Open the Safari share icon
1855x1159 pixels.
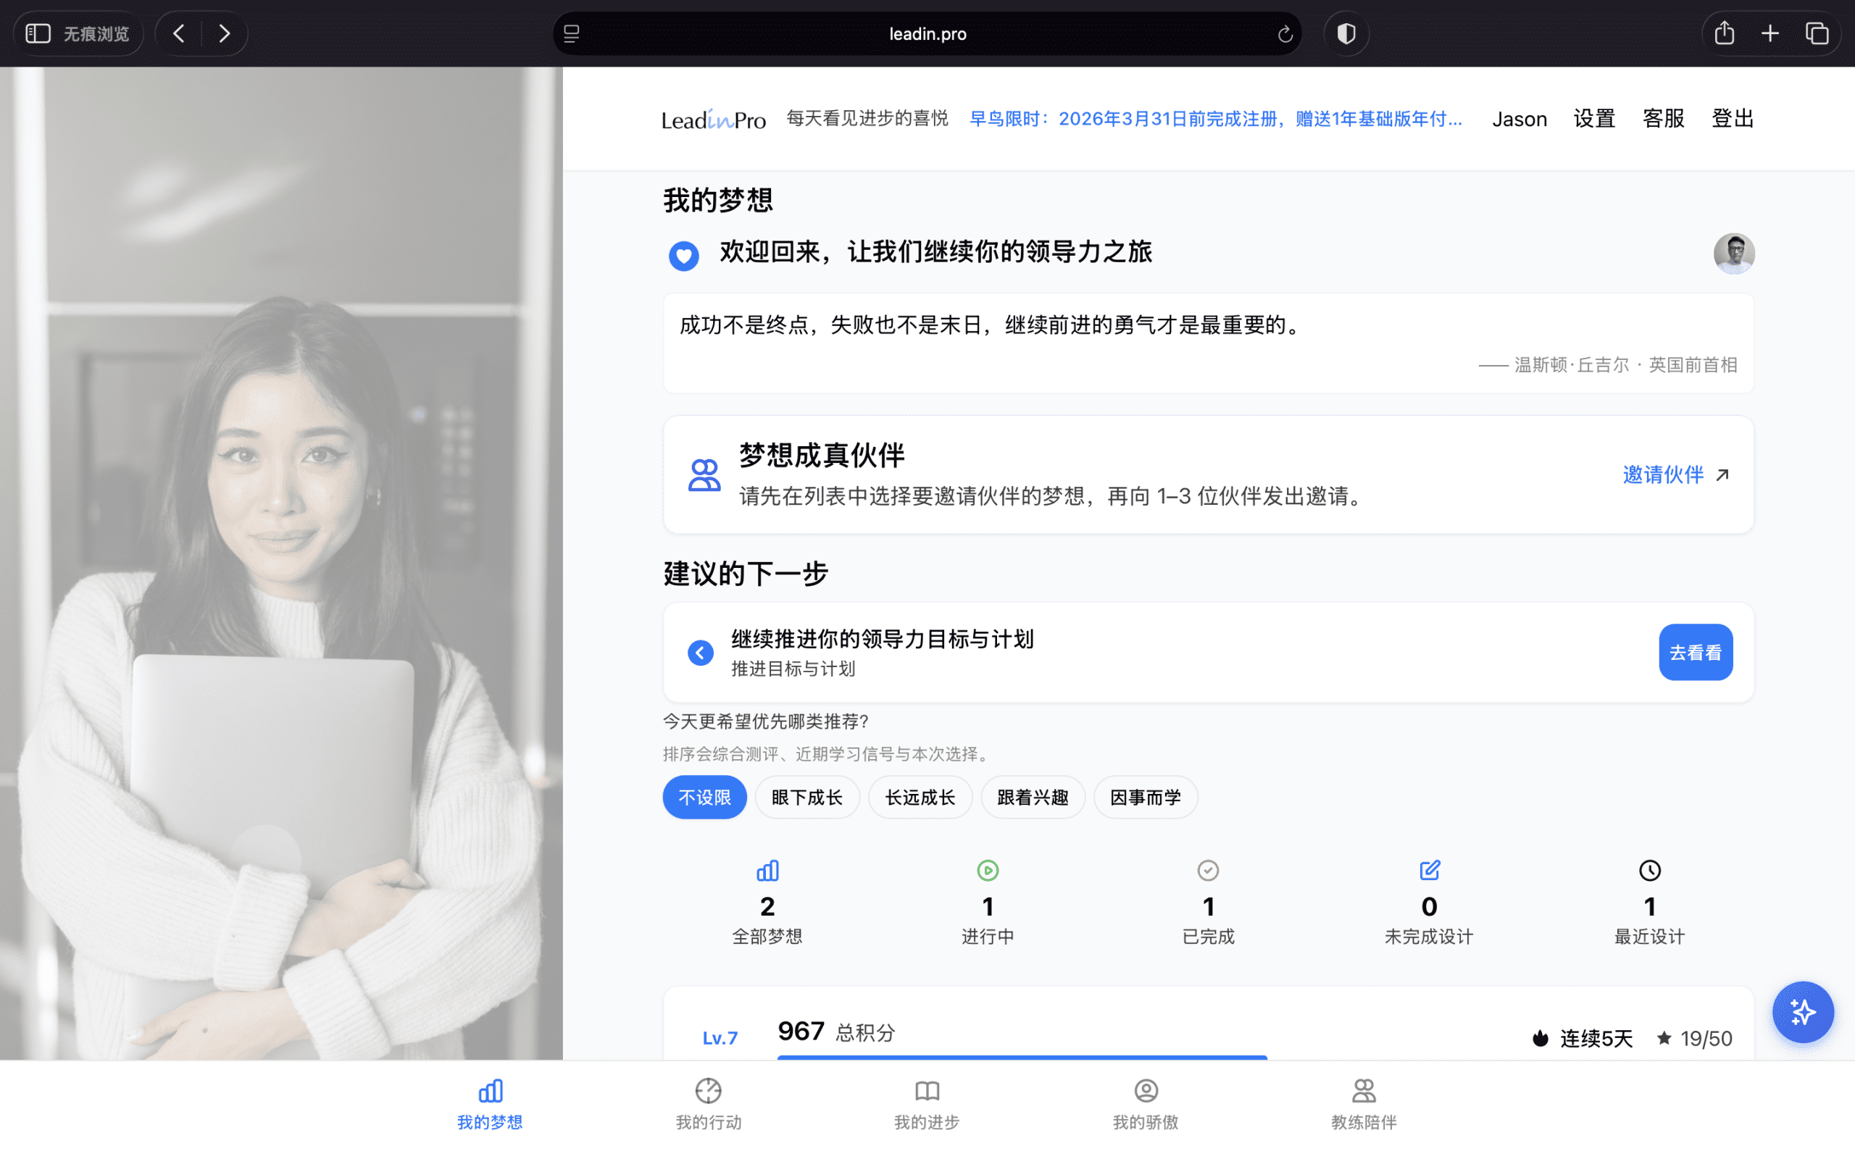pyautogui.click(x=1724, y=34)
